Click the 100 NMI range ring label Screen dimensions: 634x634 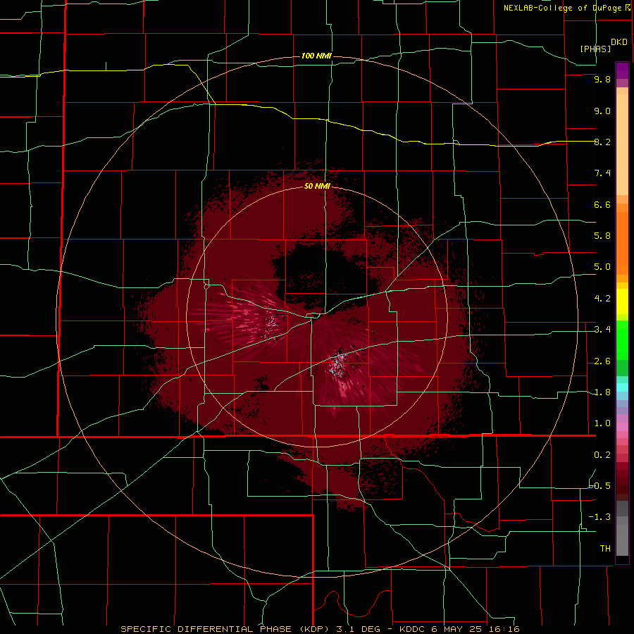(316, 56)
